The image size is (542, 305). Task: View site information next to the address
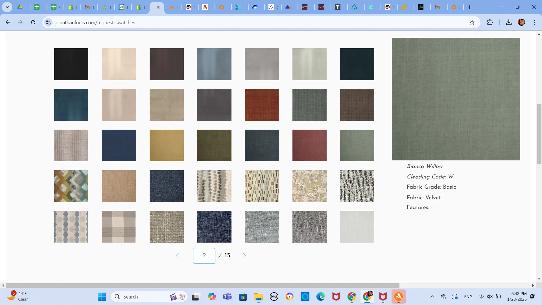tap(48, 22)
